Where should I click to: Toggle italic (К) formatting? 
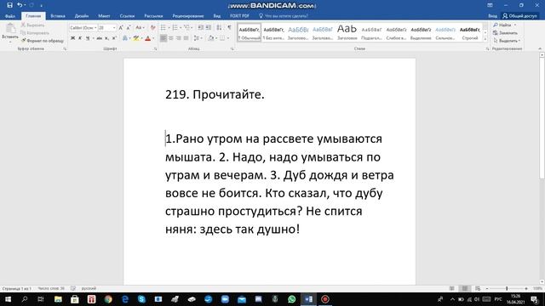pyautogui.click(x=80, y=38)
